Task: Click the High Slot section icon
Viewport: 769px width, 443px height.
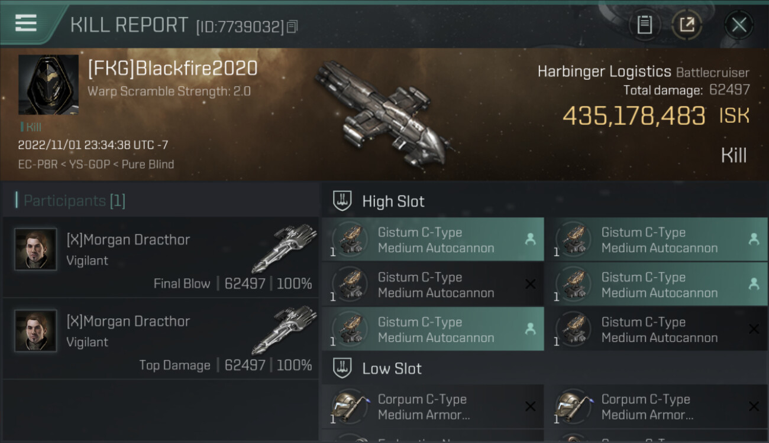Action: [x=343, y=201]
